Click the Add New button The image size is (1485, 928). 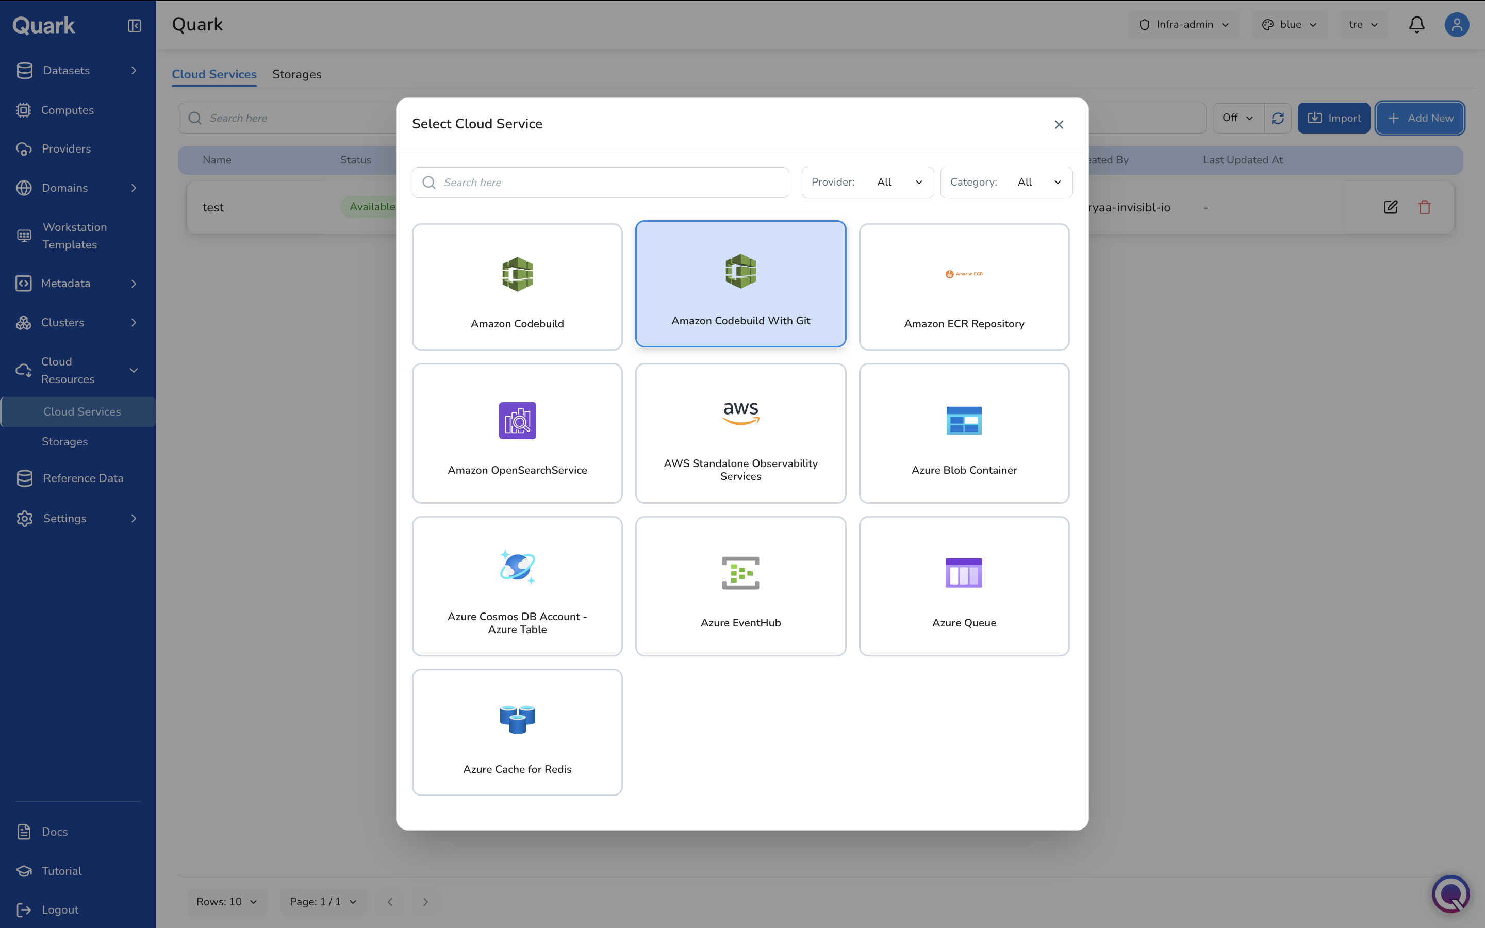(x=1420, y=118)
